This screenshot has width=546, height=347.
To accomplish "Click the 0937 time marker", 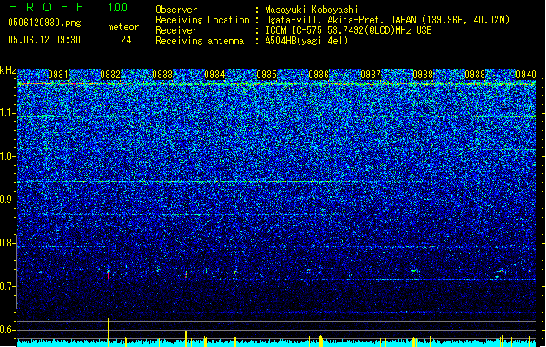I will pyautogui.click(x=371, y=75).
